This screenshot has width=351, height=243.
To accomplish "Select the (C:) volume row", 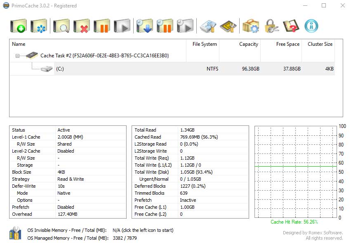I will (172, 69).
